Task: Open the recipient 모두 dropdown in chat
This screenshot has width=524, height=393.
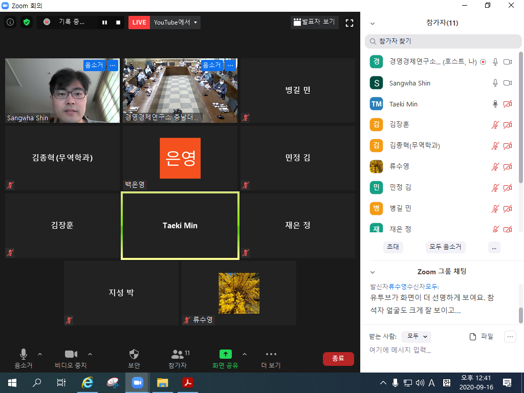Action: tap(416, 336)
